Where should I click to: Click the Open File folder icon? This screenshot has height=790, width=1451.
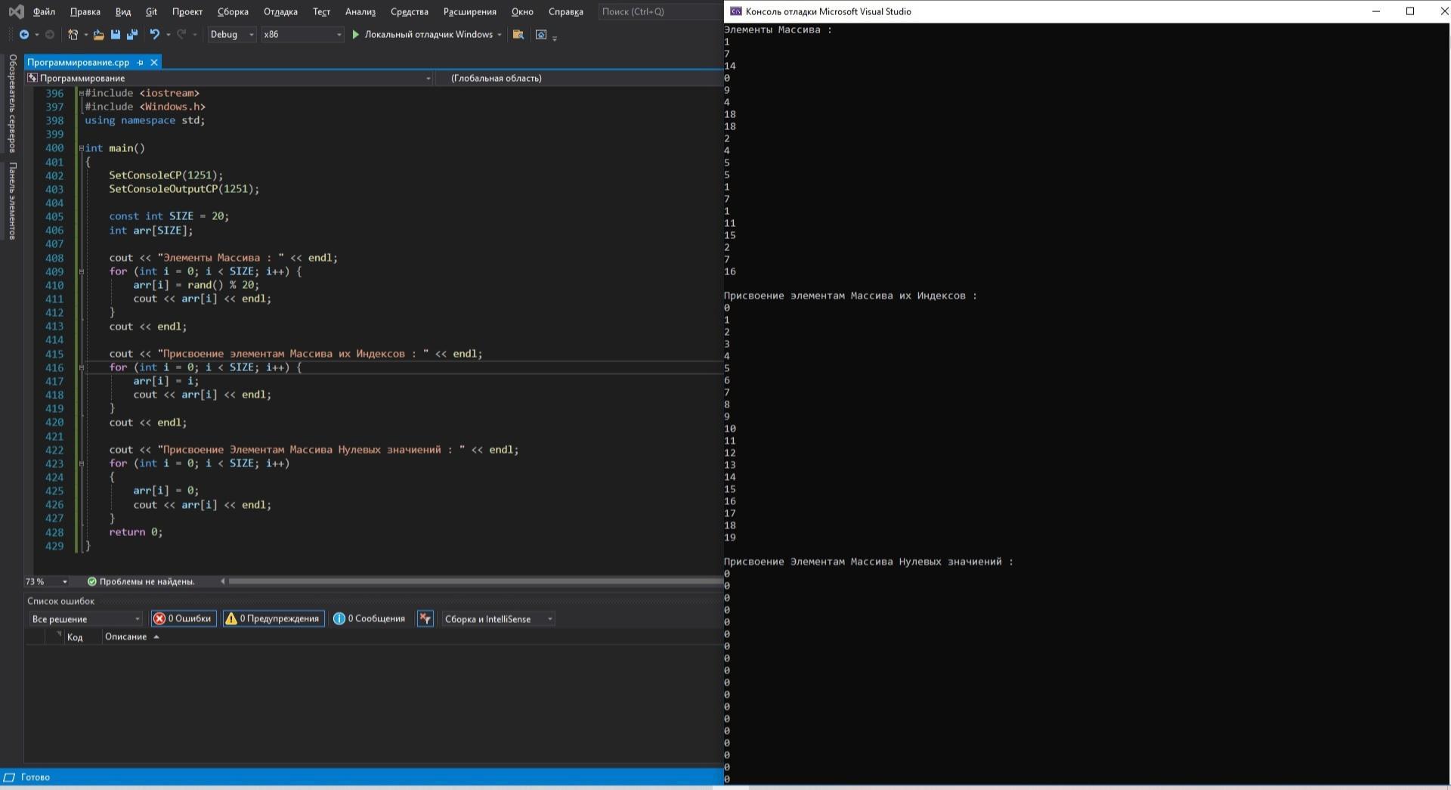(x=98, y=35)
